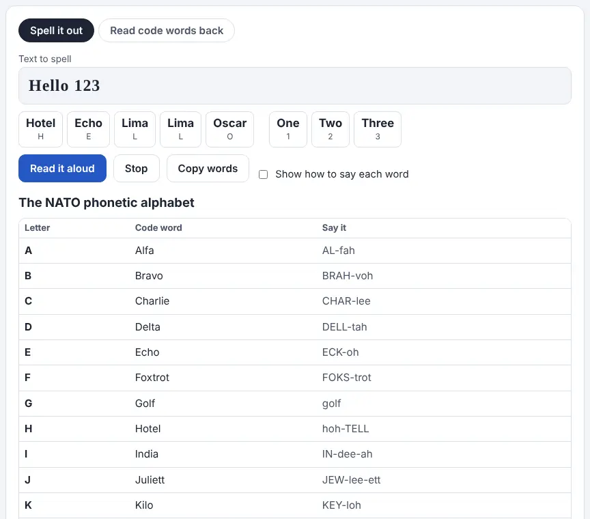Click the pronunciation DELL-tah
This screenshot has height=519, width=590.
coord(344,326)
